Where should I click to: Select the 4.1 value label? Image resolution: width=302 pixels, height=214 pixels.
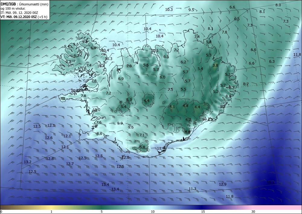(x=172, y=107)
